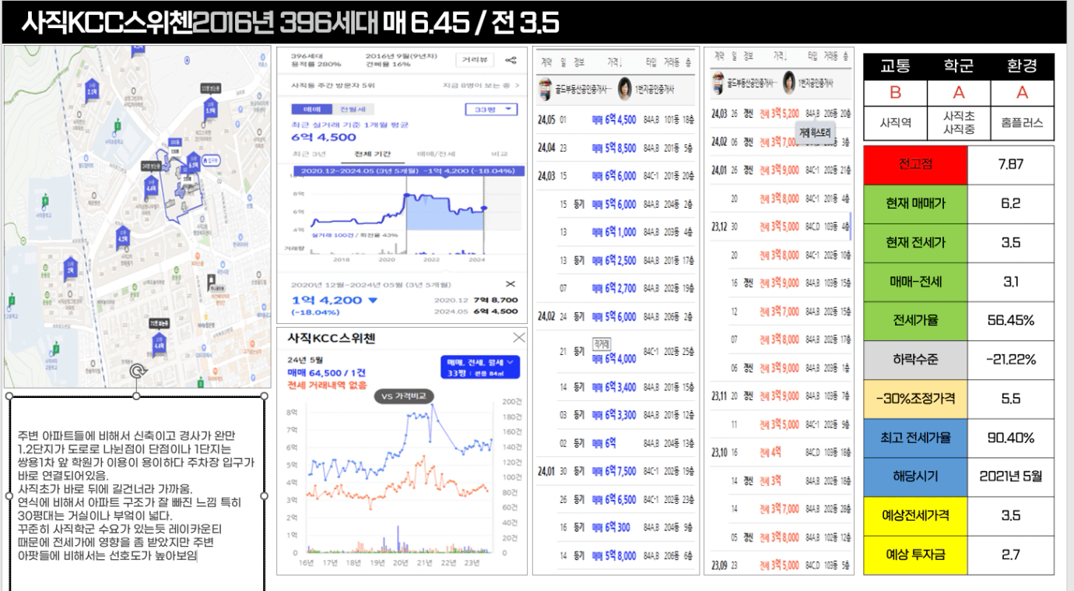
Task: Select the 2억 map marker
Action: [x=70, y=268]
